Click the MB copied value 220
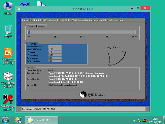 coord(55,52)
